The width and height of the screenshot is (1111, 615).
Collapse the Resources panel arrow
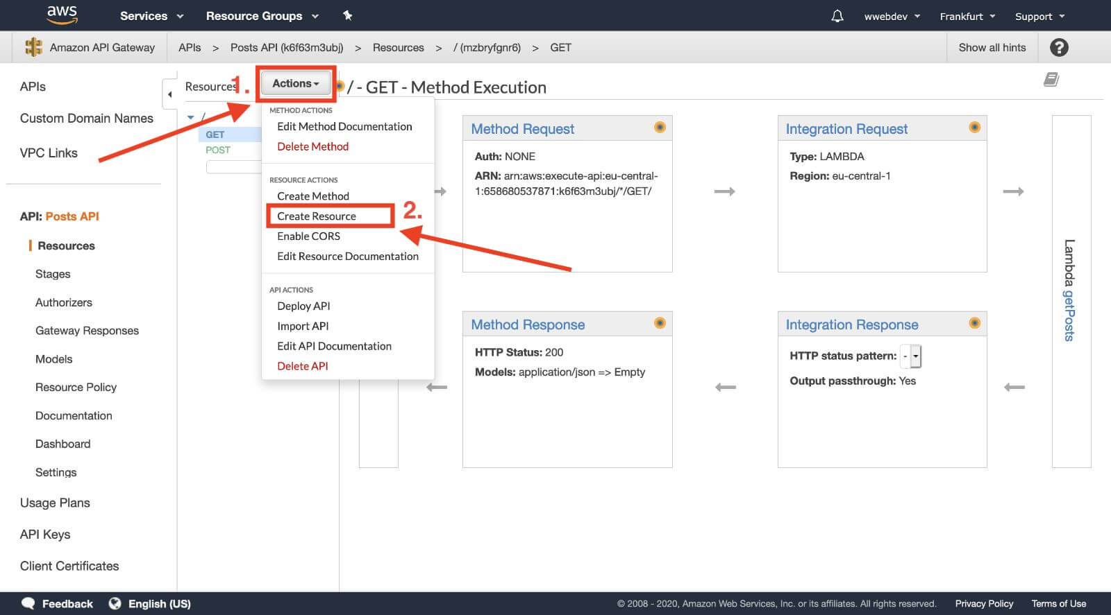[170, 94]
